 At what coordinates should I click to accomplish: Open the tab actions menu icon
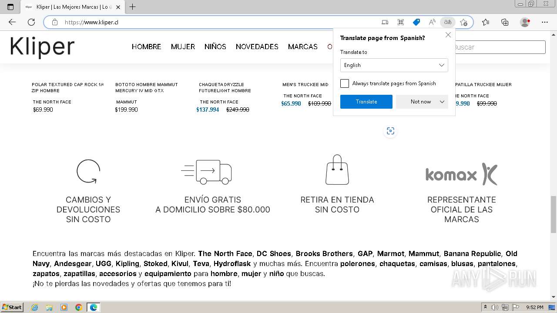[x=10, y=7]
